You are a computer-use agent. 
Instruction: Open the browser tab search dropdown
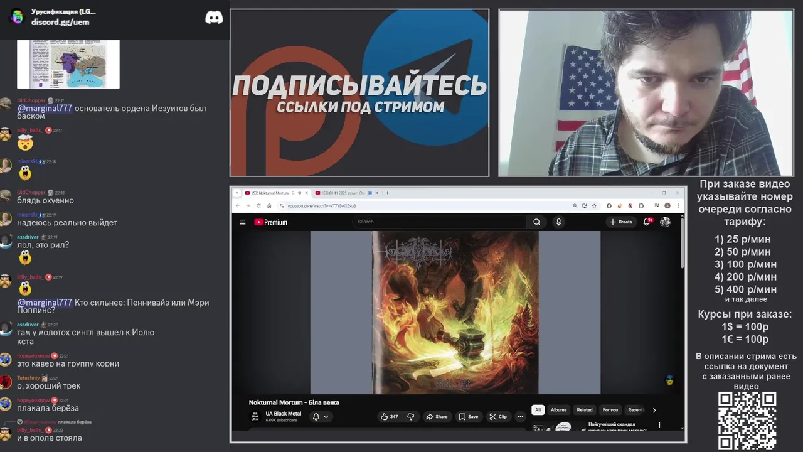[237, 193]
